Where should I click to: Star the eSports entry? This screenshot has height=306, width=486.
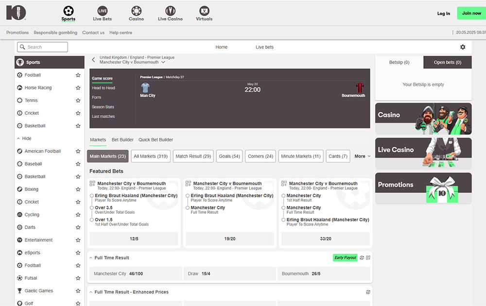point(78,253)
